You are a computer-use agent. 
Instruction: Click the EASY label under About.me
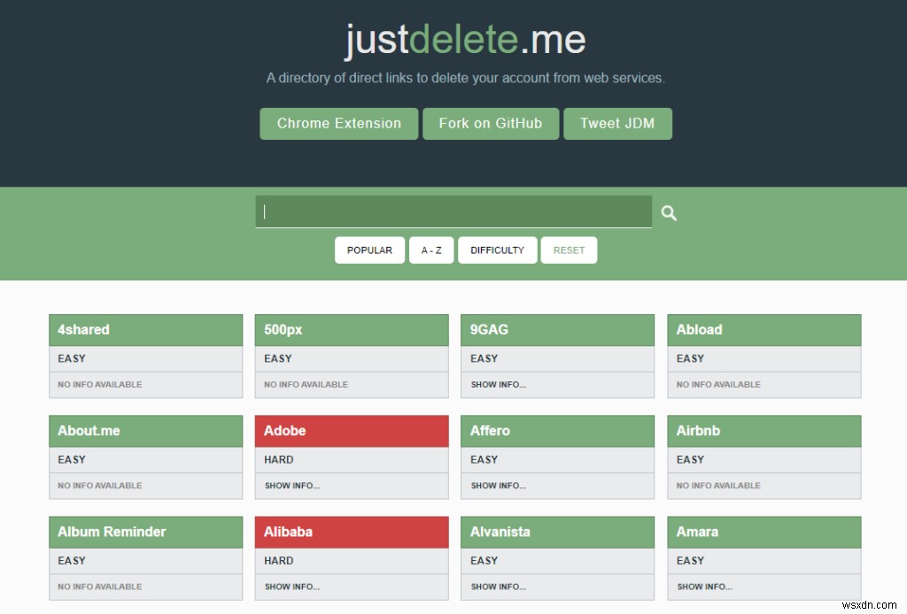72,460
